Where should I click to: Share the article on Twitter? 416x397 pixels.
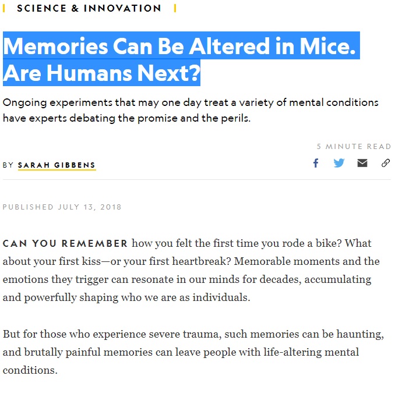point(339,163)
